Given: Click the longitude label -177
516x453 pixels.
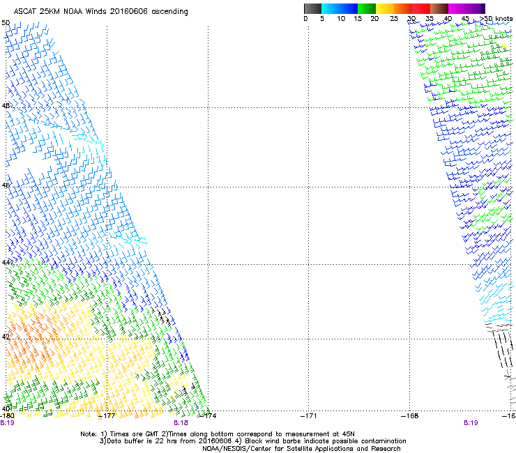Looking at the screenshot, I should click(x=107, y=416).
